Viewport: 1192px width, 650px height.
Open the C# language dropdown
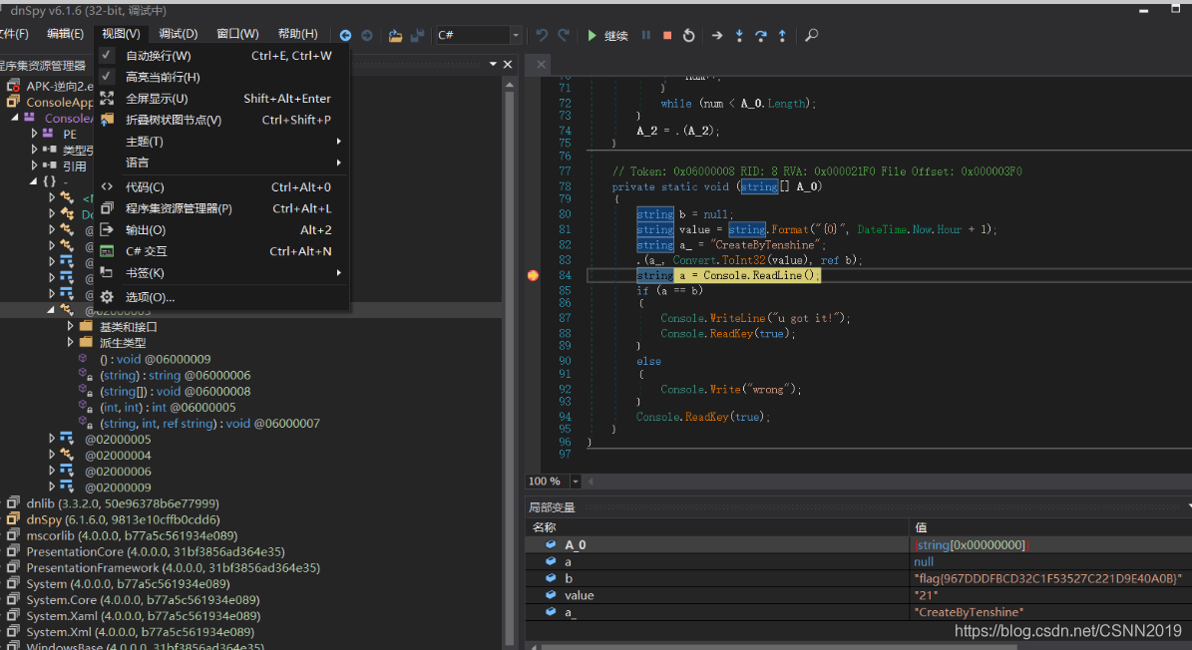coord(516,35)
